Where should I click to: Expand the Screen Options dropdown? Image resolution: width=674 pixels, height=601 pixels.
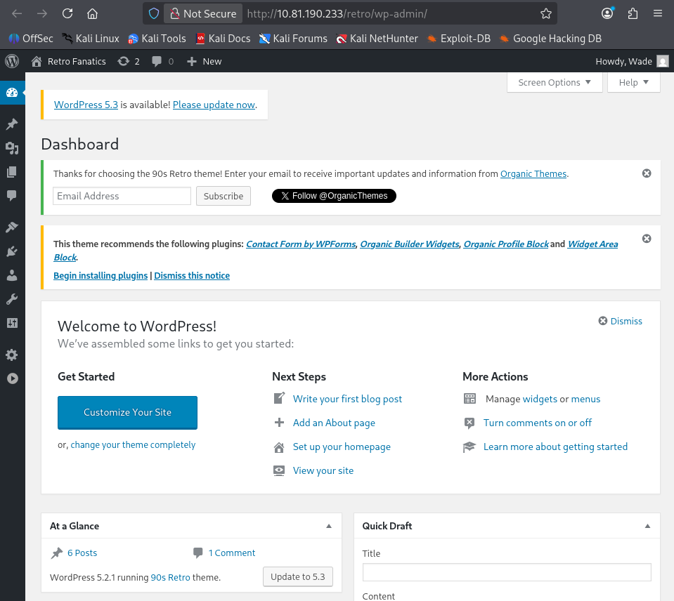click(x=555, y=82)
